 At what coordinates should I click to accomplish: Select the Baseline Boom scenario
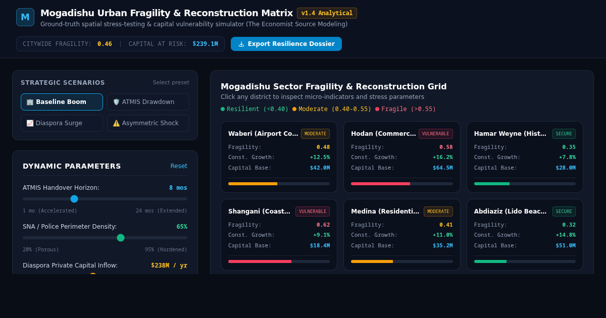[x=62, y=102]
